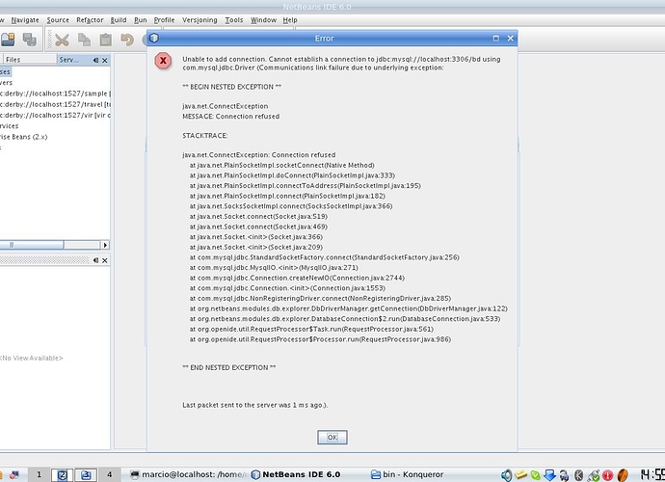Click the Paste clipboard toolbar icon
This screenshot has width=665, height=482.
pos(106,40)
